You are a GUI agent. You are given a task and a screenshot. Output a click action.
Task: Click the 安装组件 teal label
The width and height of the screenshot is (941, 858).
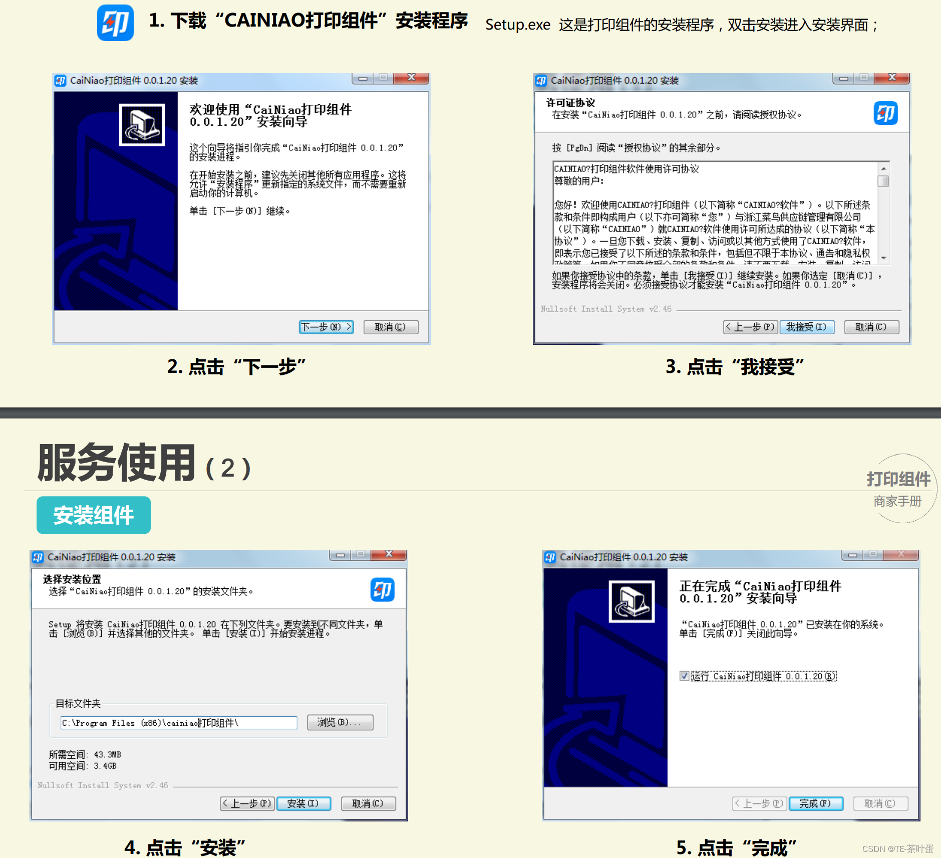click(x=94, y=515)
